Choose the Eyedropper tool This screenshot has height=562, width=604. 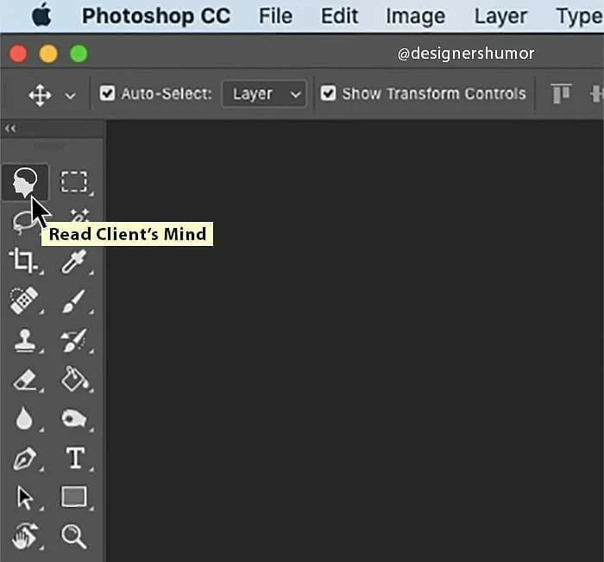[74, 262]
